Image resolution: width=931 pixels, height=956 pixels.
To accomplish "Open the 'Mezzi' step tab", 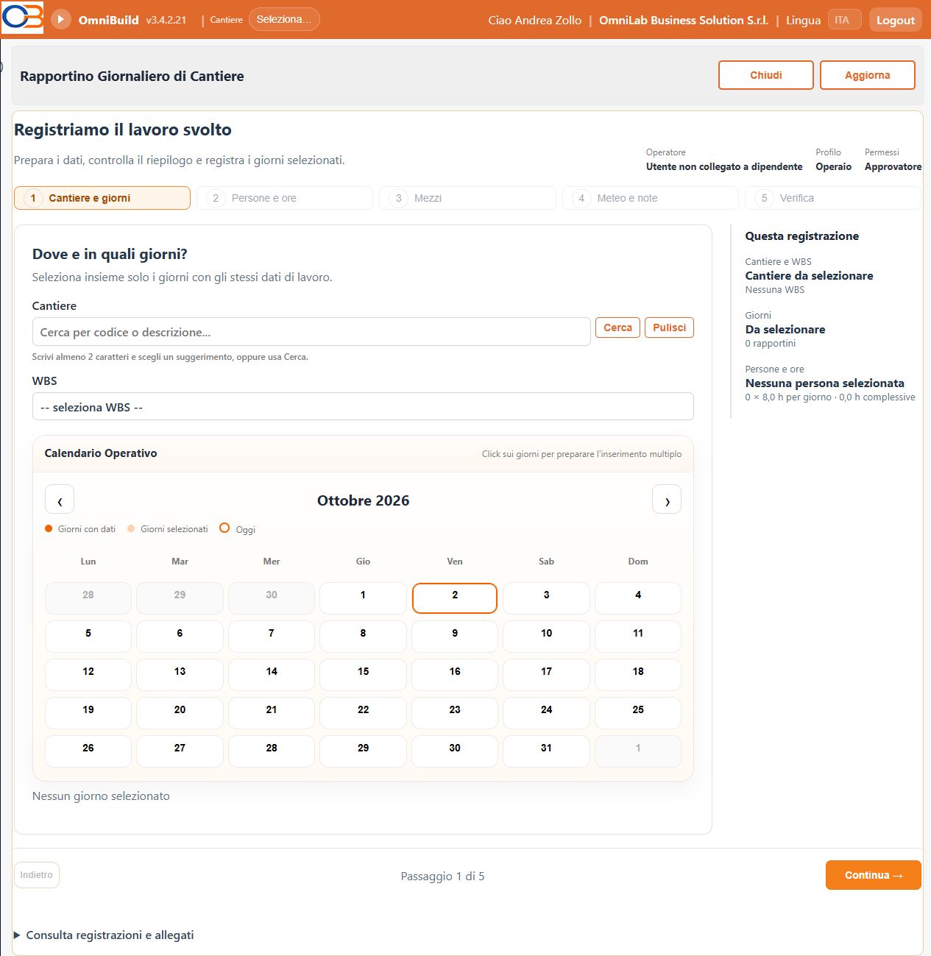I will coord(467,198).
